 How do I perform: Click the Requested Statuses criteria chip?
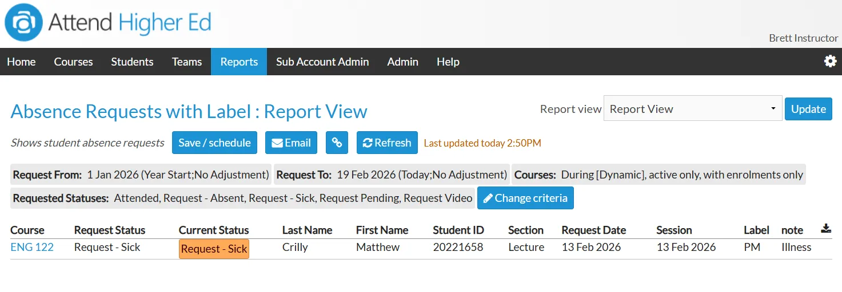tap(242, 198)
